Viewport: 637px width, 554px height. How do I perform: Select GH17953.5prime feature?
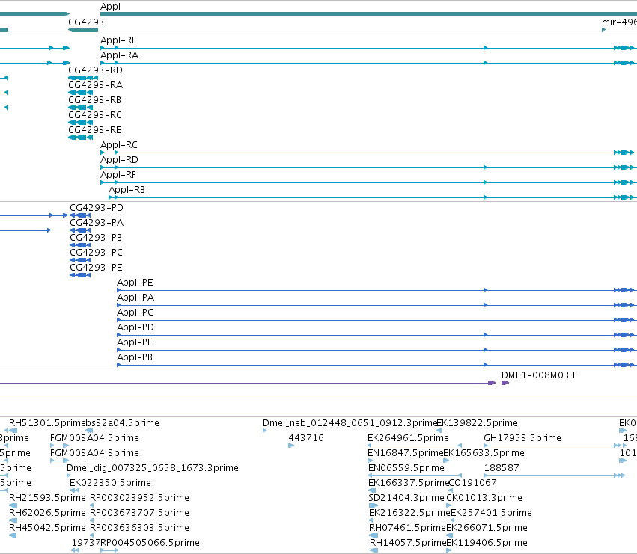point(522,438)
